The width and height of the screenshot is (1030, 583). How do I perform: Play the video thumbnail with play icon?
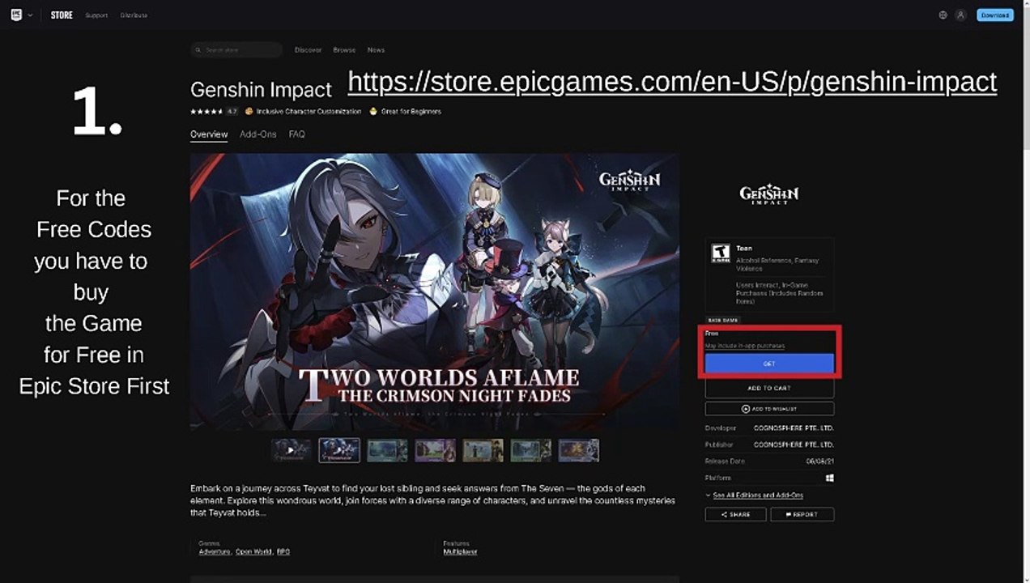coord(291,450)
